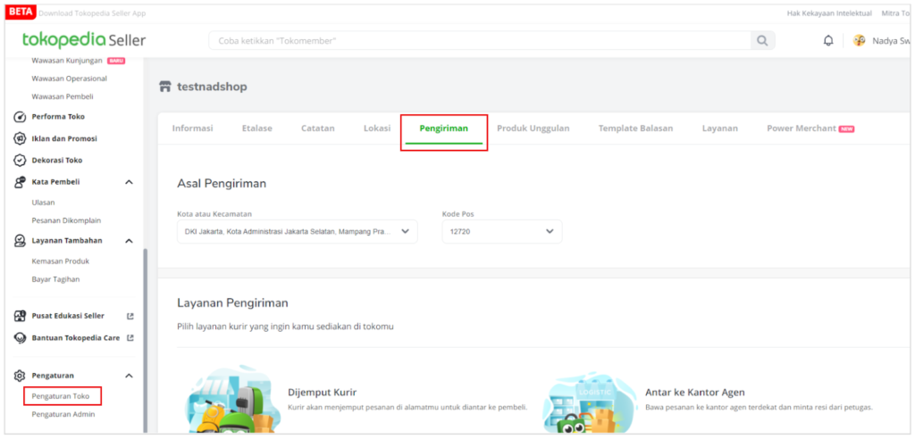Click the Asal Pengiriman heading

(x=222, y=184)
